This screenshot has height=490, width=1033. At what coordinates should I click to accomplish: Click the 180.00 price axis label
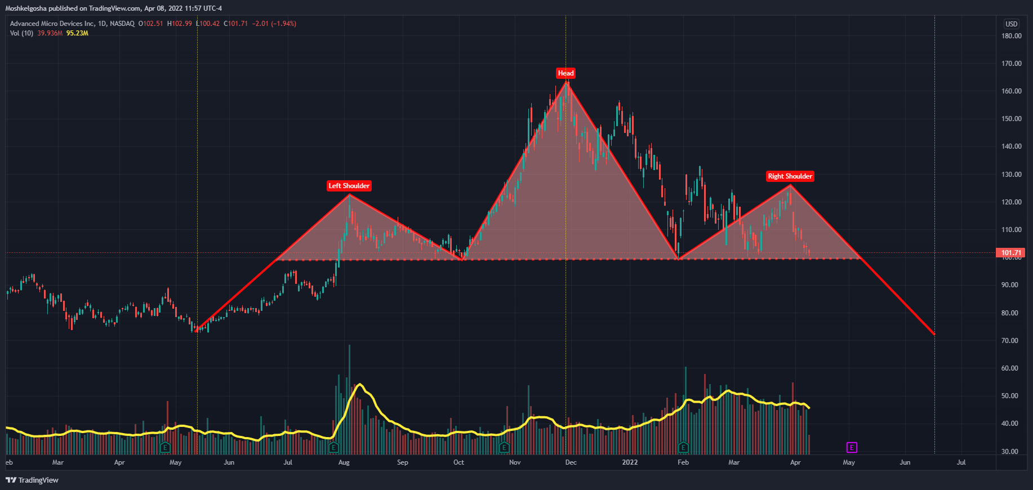[1012, 36]
